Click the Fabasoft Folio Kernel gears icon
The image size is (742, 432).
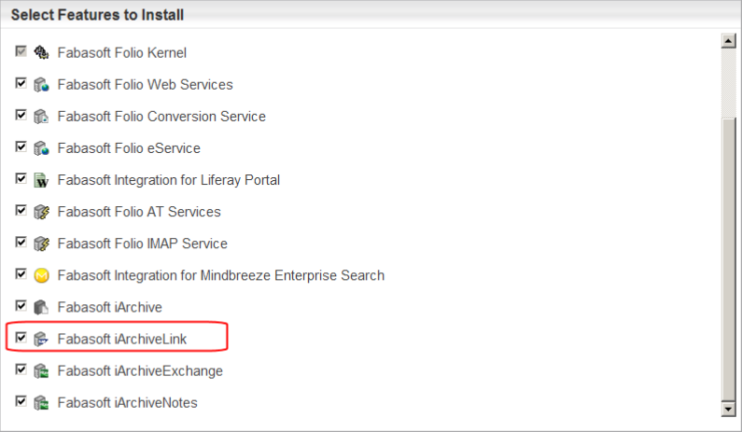click(41, 52)
